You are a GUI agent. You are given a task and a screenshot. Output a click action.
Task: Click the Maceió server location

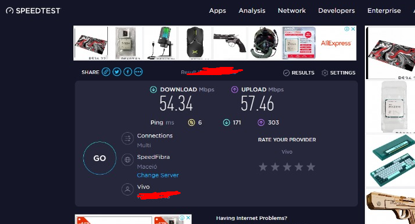click(x=147, y=166)
